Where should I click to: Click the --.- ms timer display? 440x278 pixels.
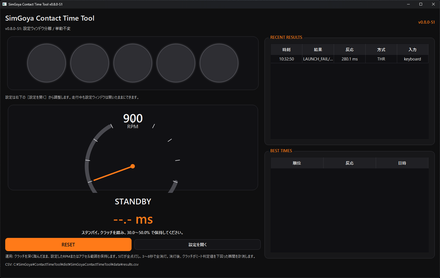click(x=133, y=219)
